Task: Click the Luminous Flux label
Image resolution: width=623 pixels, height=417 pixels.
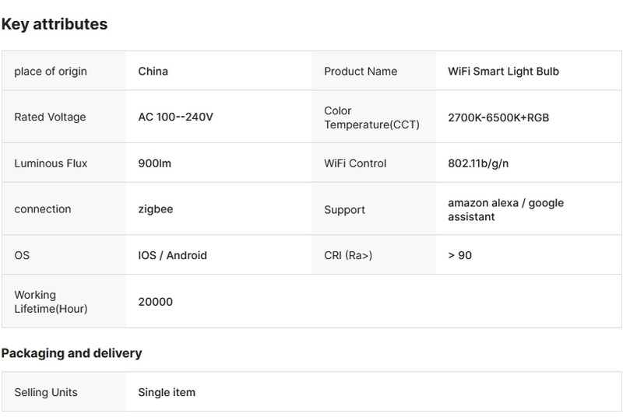Action: [51, 163]
